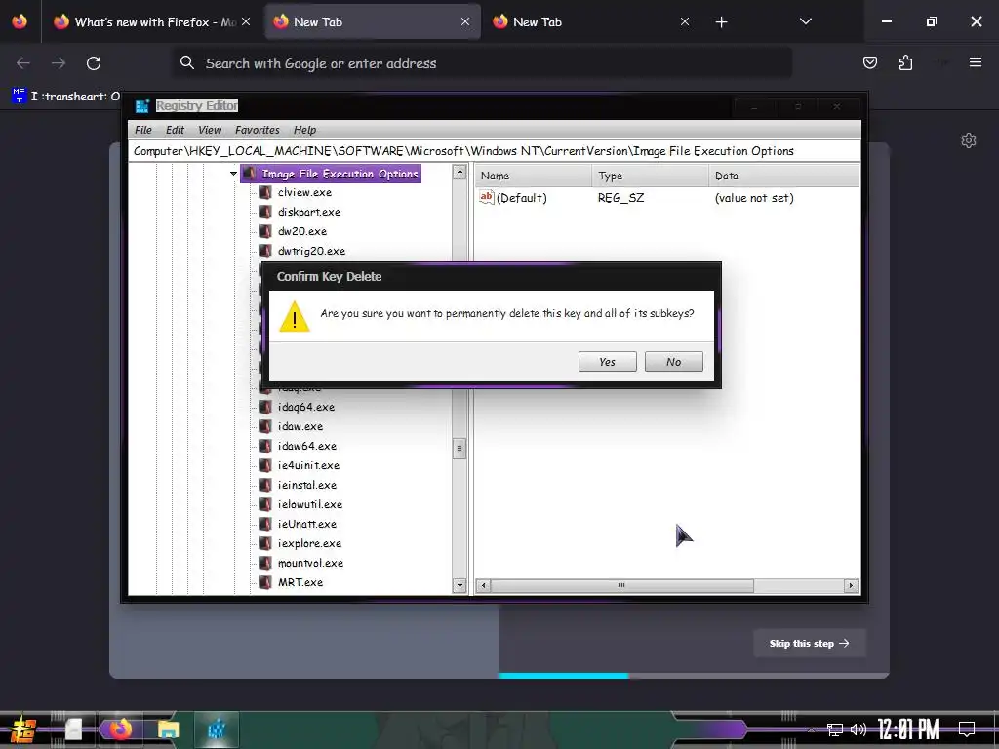Click the registry path address bar

(x=494, y=151)
